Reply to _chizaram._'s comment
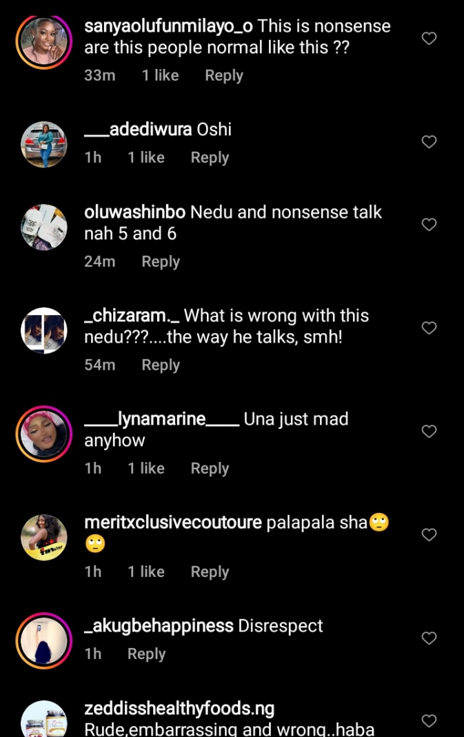This screenshot has width=464, height=737. 161,365
